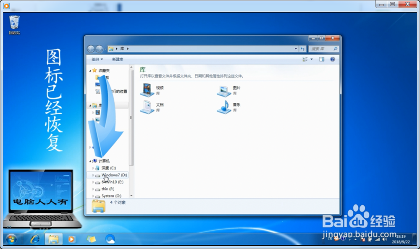
Task: Click the orange player icon in outer title bar
Action: pyautogui.click(x=6, y=5)
